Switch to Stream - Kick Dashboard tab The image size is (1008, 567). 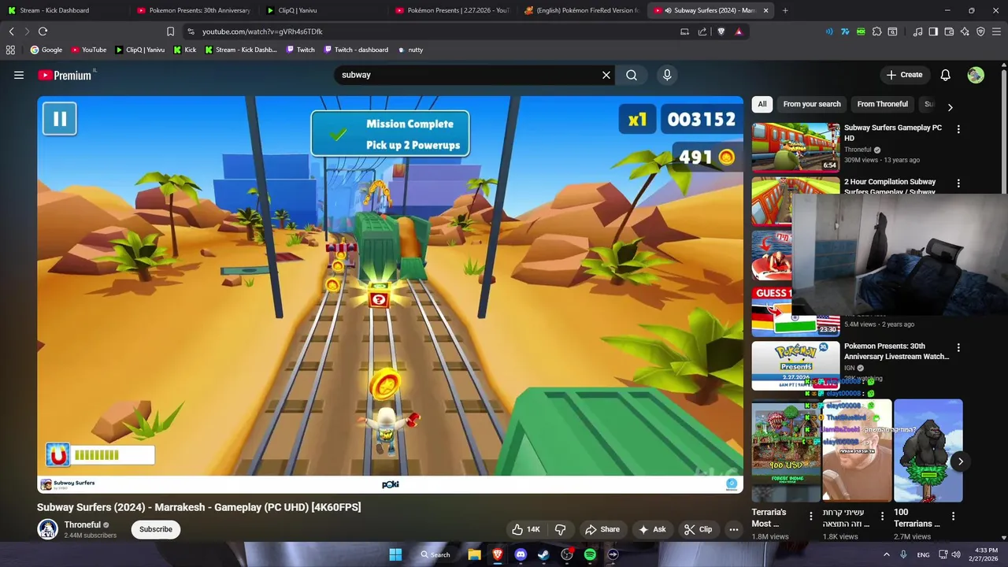pyautogui.click(x=63, y=10)
